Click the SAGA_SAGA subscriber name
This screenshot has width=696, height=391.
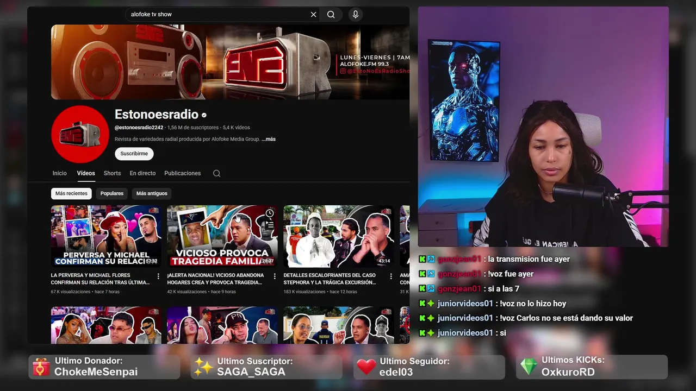(x=251, y=372)
